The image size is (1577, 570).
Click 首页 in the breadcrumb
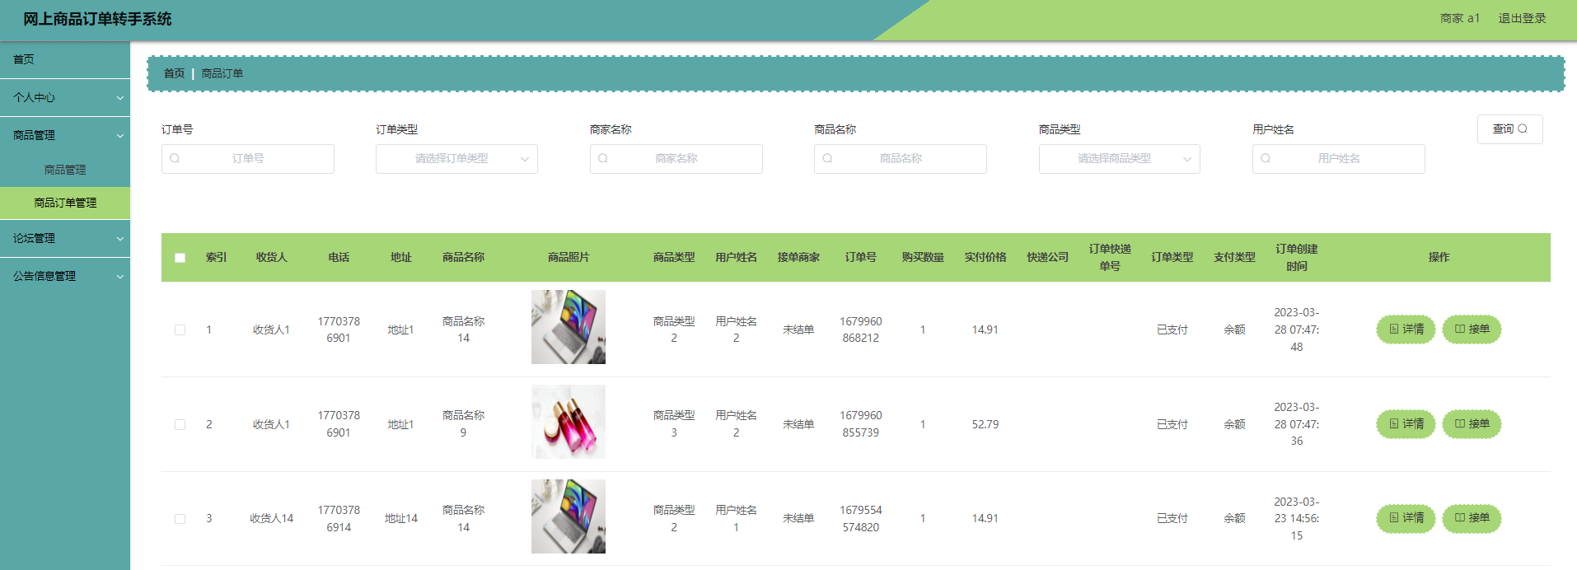click(x=174, y=73)
